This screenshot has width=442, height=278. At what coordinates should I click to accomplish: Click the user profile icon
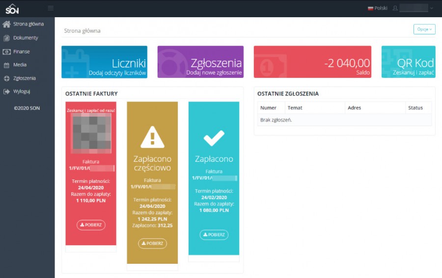click(x=395, y=8)
